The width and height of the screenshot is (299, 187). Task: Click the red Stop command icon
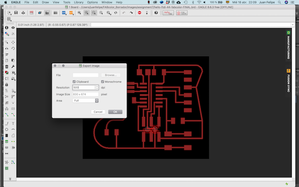coord(140,13)
